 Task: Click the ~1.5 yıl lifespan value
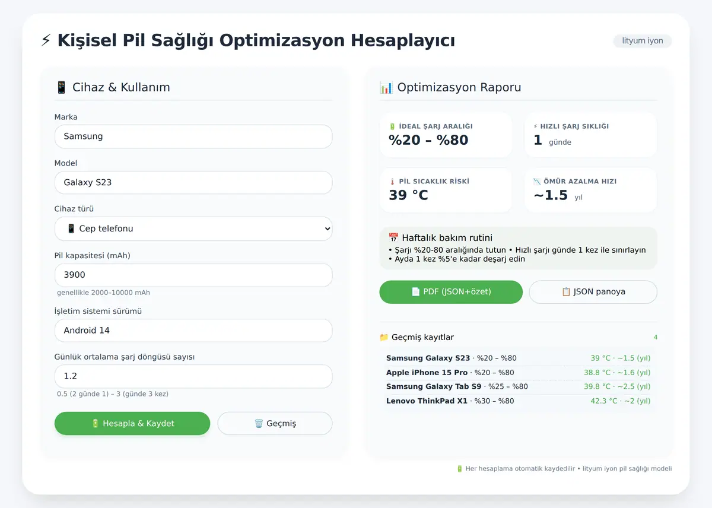point(558,196)
